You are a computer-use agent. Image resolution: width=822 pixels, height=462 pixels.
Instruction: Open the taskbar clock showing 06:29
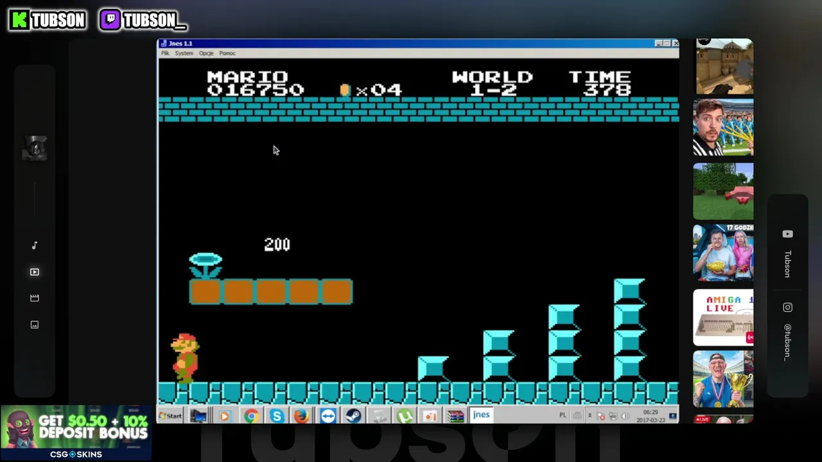[650, 416]
